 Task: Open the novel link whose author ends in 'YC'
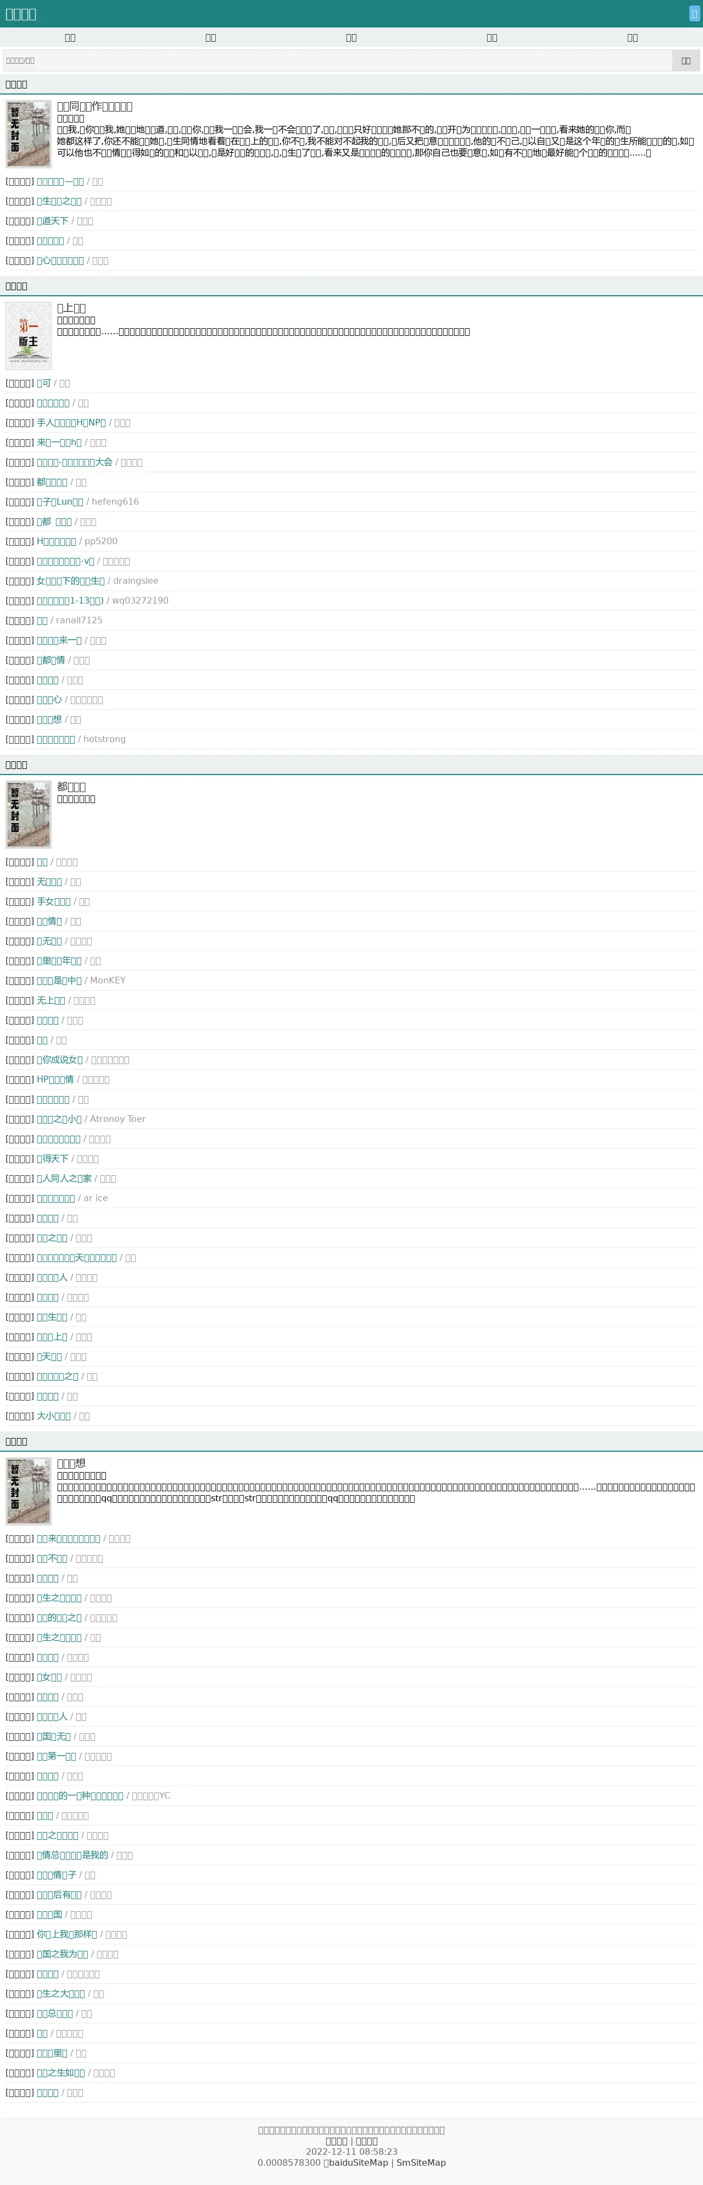[80, 1796]
